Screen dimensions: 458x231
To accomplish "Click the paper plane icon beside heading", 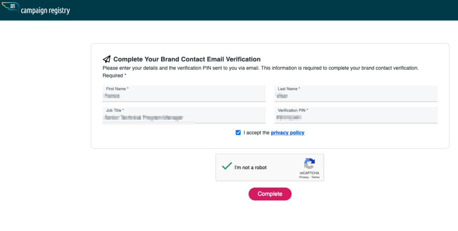I will (x=106, y=59).
